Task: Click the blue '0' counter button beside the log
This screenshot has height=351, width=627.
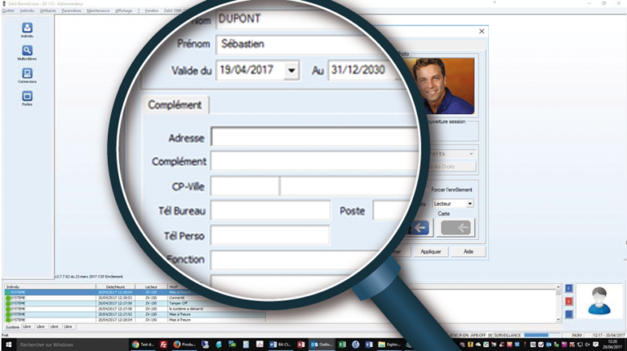Action: [568, 288]
